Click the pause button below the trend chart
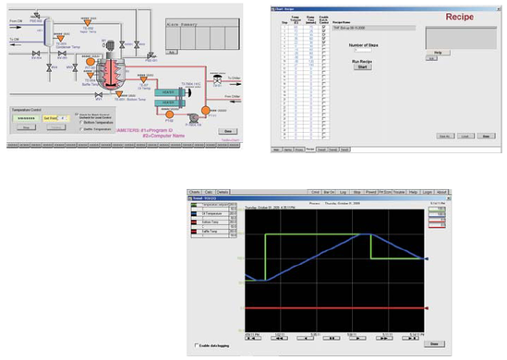 coord(332,339)
